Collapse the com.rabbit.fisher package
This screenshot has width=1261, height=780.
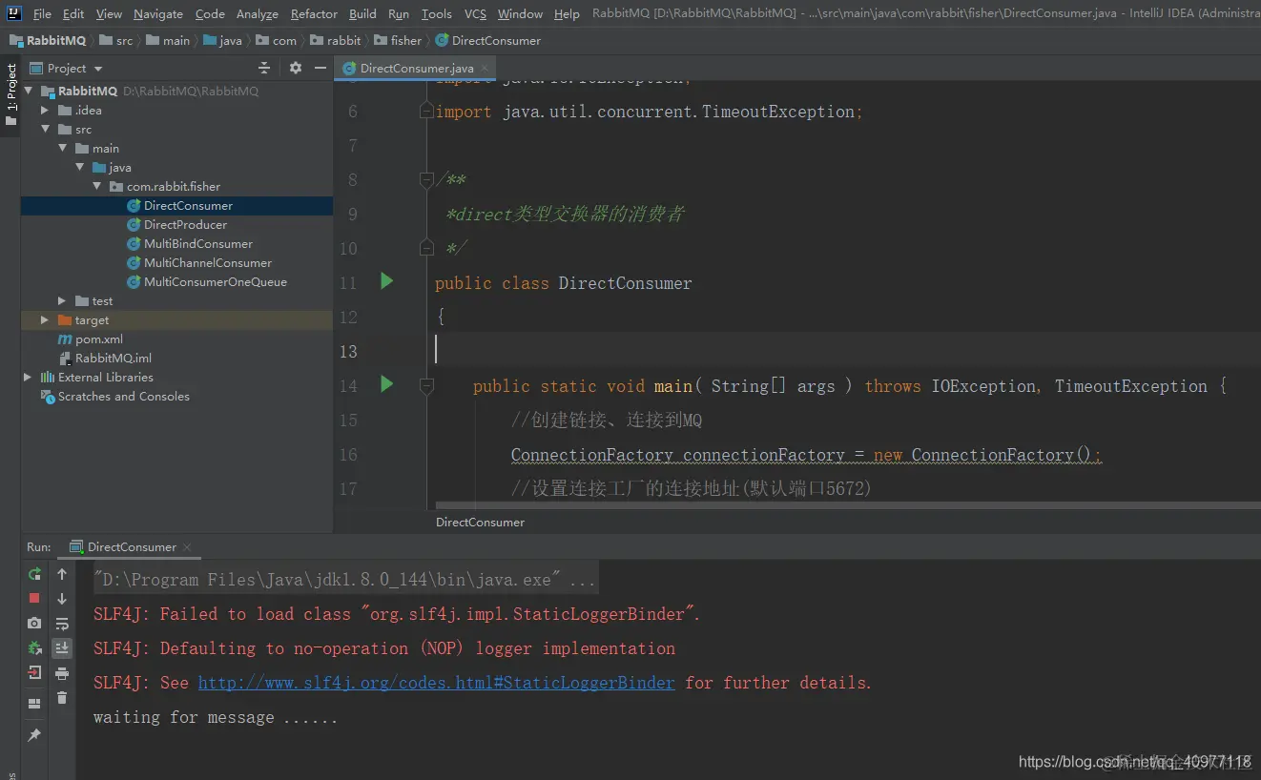point(96,187)
